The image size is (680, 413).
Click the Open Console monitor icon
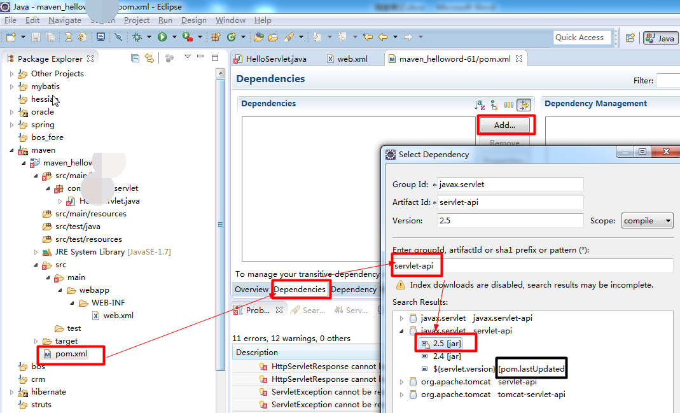(x=101, y=38)
